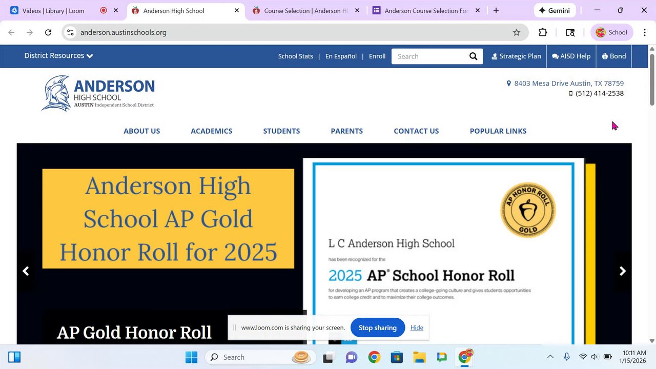Go to the next carousel slide

click(x=623, y=271)
